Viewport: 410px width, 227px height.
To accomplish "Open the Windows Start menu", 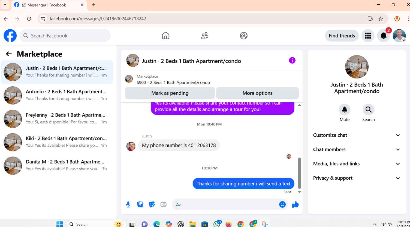I will [x=60, y=224].
